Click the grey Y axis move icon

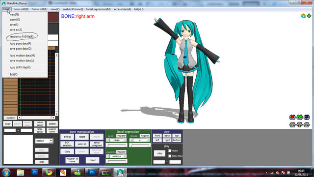point(300,125)
